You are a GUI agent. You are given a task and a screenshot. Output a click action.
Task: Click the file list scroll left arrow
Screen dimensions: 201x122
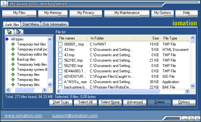(x=59, y=91)
